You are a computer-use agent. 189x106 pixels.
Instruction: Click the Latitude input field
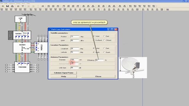(75, 52)
